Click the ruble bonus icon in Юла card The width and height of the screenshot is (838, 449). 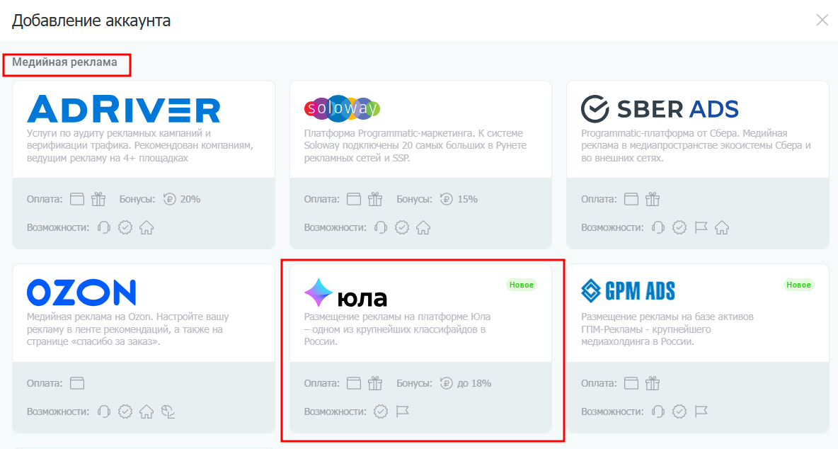[x=447, y=383]
